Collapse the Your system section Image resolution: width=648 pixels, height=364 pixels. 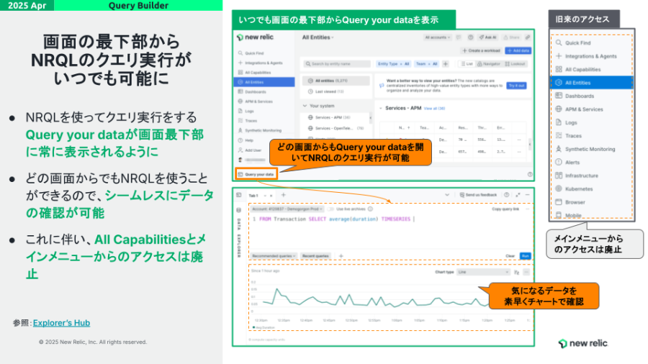305,106
